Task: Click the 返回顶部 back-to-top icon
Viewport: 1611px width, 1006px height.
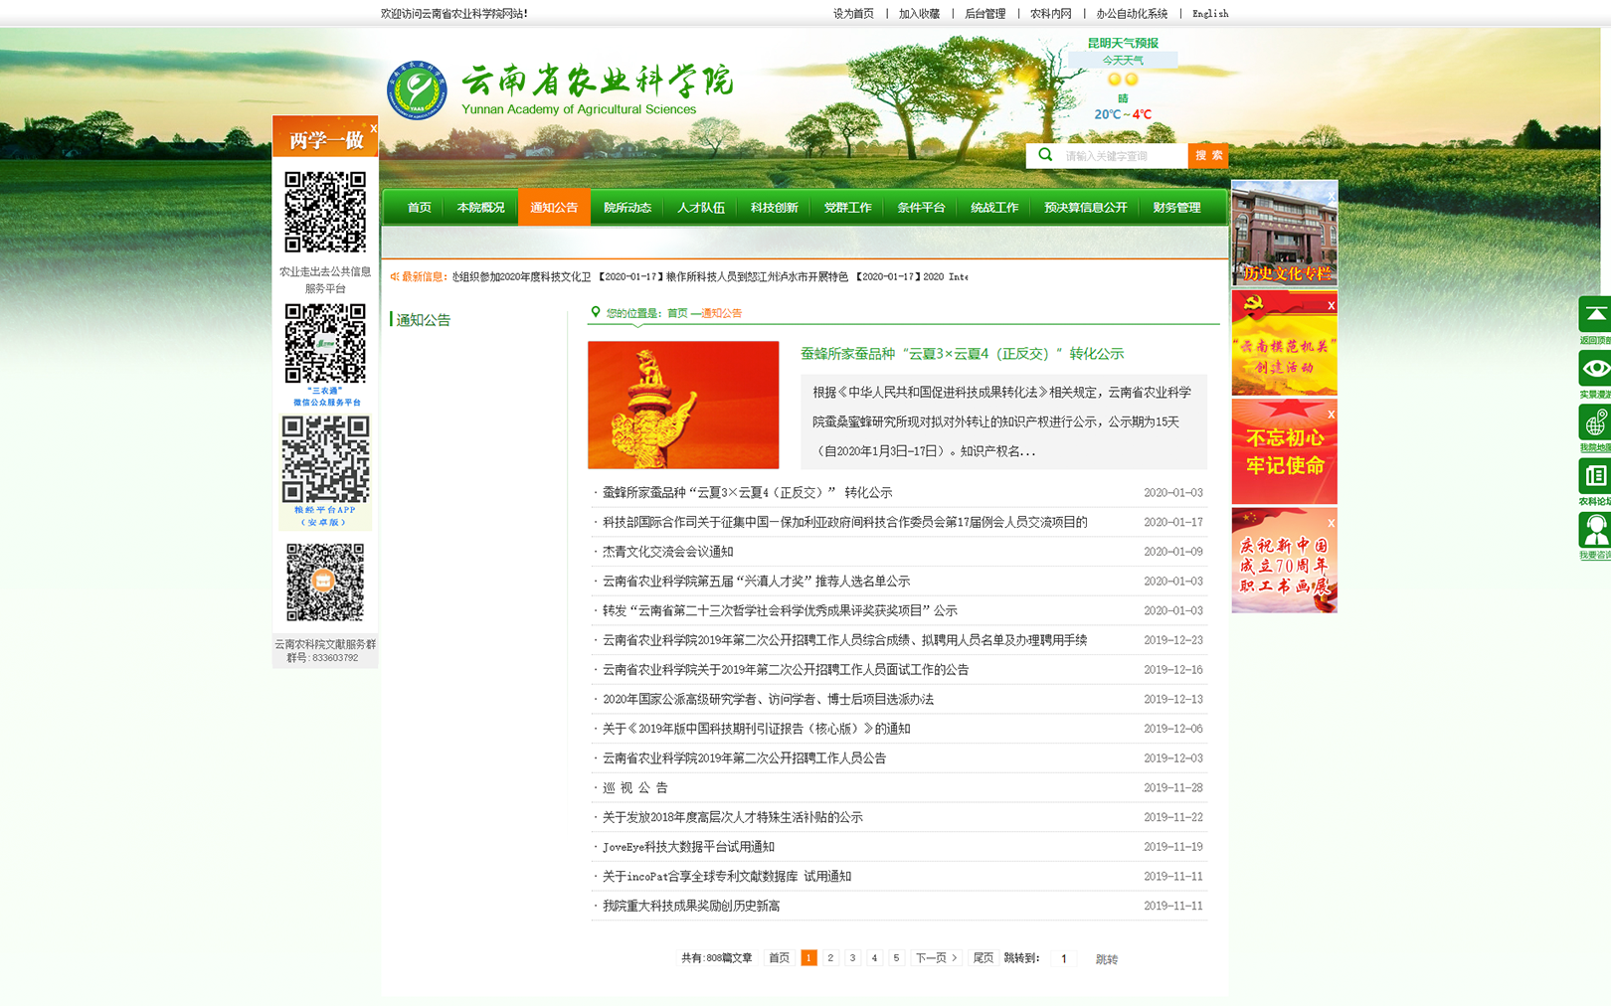Action: (x=1594, y=315)
